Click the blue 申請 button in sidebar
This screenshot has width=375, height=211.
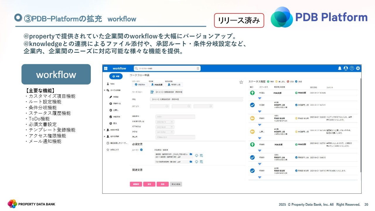(116, 76)
